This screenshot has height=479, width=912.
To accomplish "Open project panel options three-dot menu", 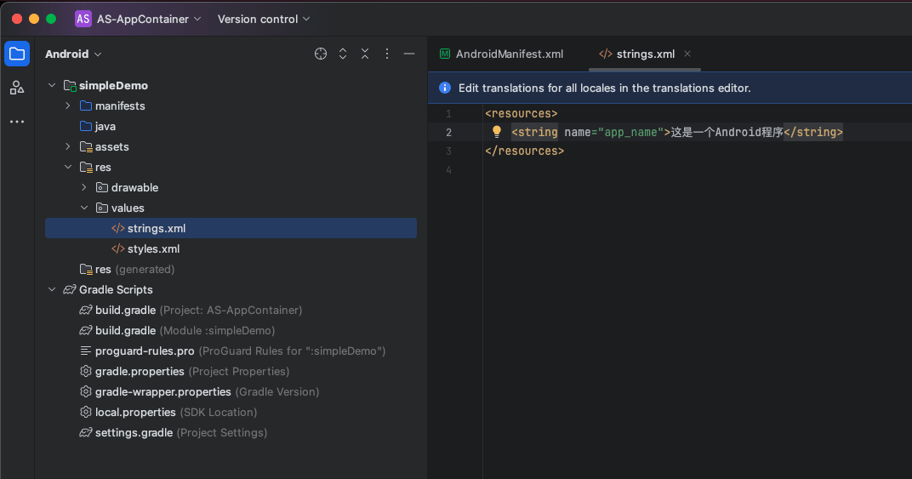I will [x=387, y=54].
